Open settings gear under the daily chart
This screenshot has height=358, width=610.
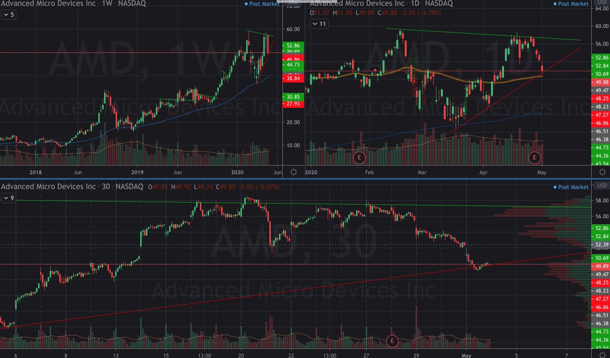click(602, 173)
